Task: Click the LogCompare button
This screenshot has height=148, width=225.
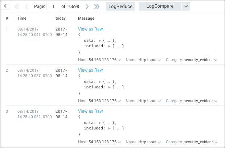Action: tap(159, 6)
